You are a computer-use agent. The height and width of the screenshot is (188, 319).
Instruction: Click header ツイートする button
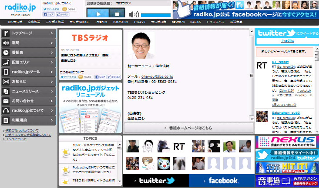51,9
